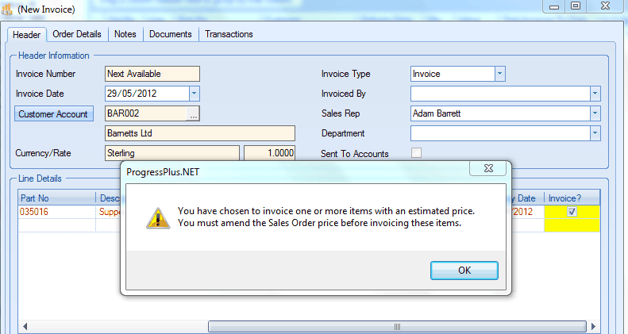Click the horizontal scrollbar thumb in Line Details
This screenshot has height=334, width=628.
pyautogui.click(x=397, y=326)
